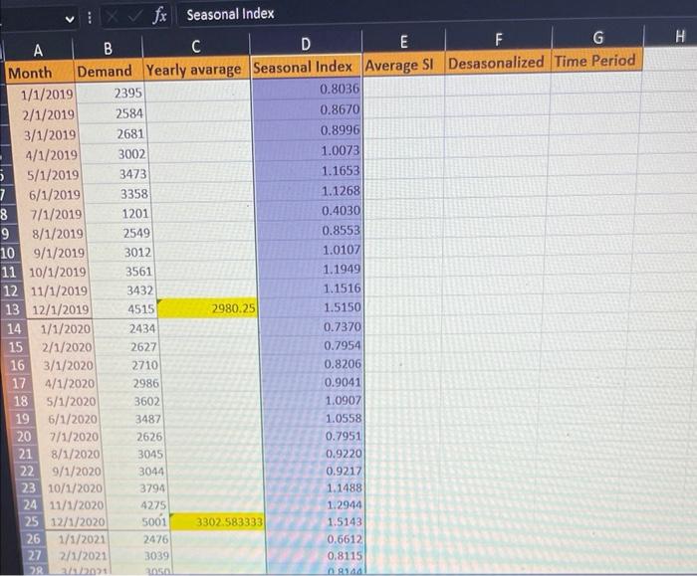Select column H header
Image resolution: width=697 pixels, height=576 pixels.
(x=679, y=36)
